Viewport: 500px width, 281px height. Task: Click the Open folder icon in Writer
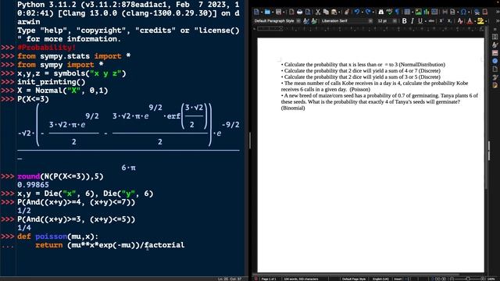pyautogui.click(x=267, y=12)
